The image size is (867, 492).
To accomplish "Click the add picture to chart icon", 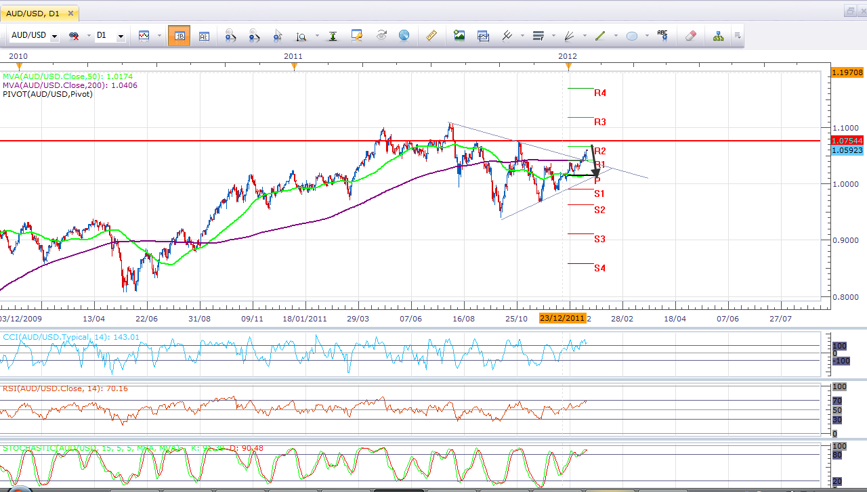I will (x=459, y=36).
